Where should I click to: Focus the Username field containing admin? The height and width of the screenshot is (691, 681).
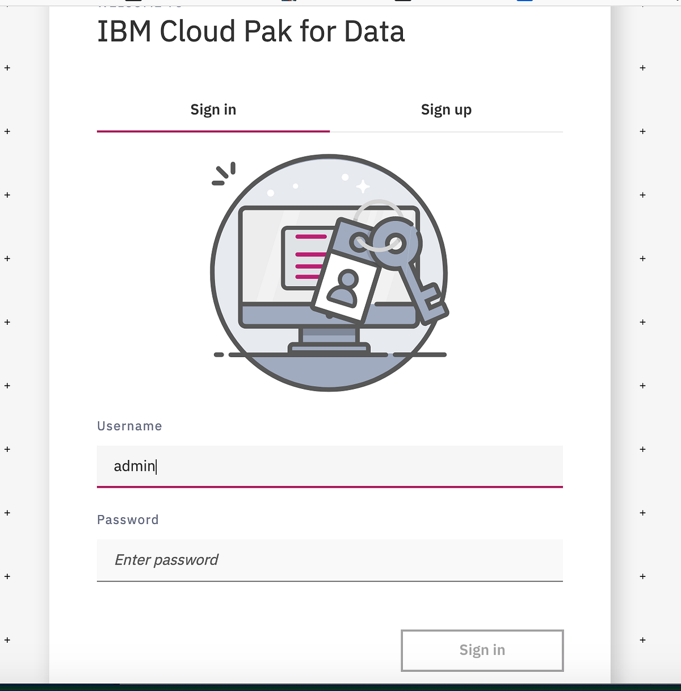point(329,467)
